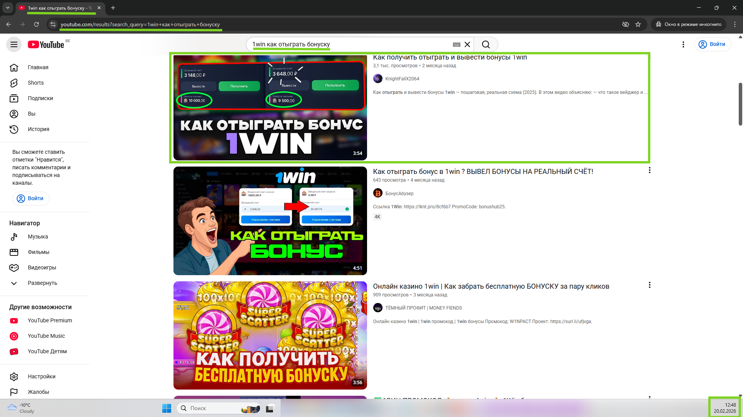
Task: Open the tab search dropdown arrow
Action: (x=8, y=8)
